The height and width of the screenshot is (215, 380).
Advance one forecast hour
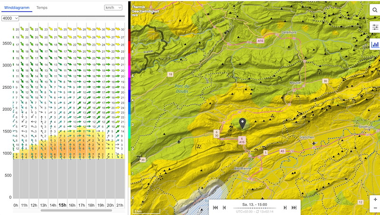pyautogui.click(x=285, y=207)
